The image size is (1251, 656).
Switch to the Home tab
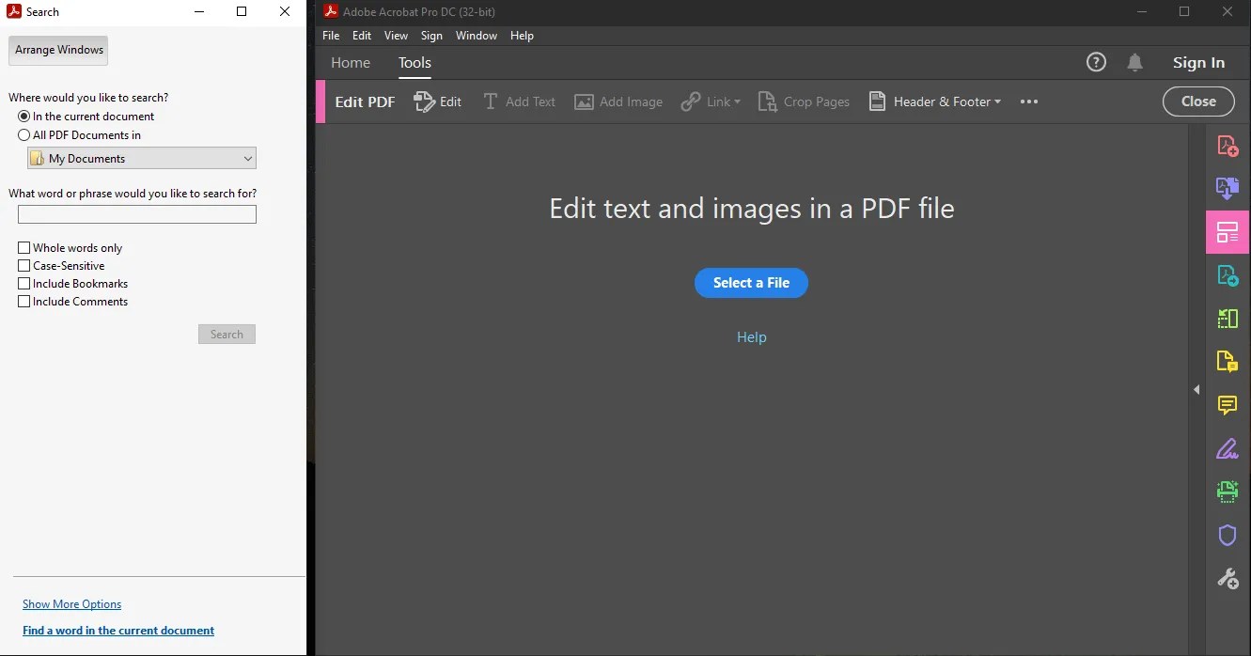pos(350,62)
